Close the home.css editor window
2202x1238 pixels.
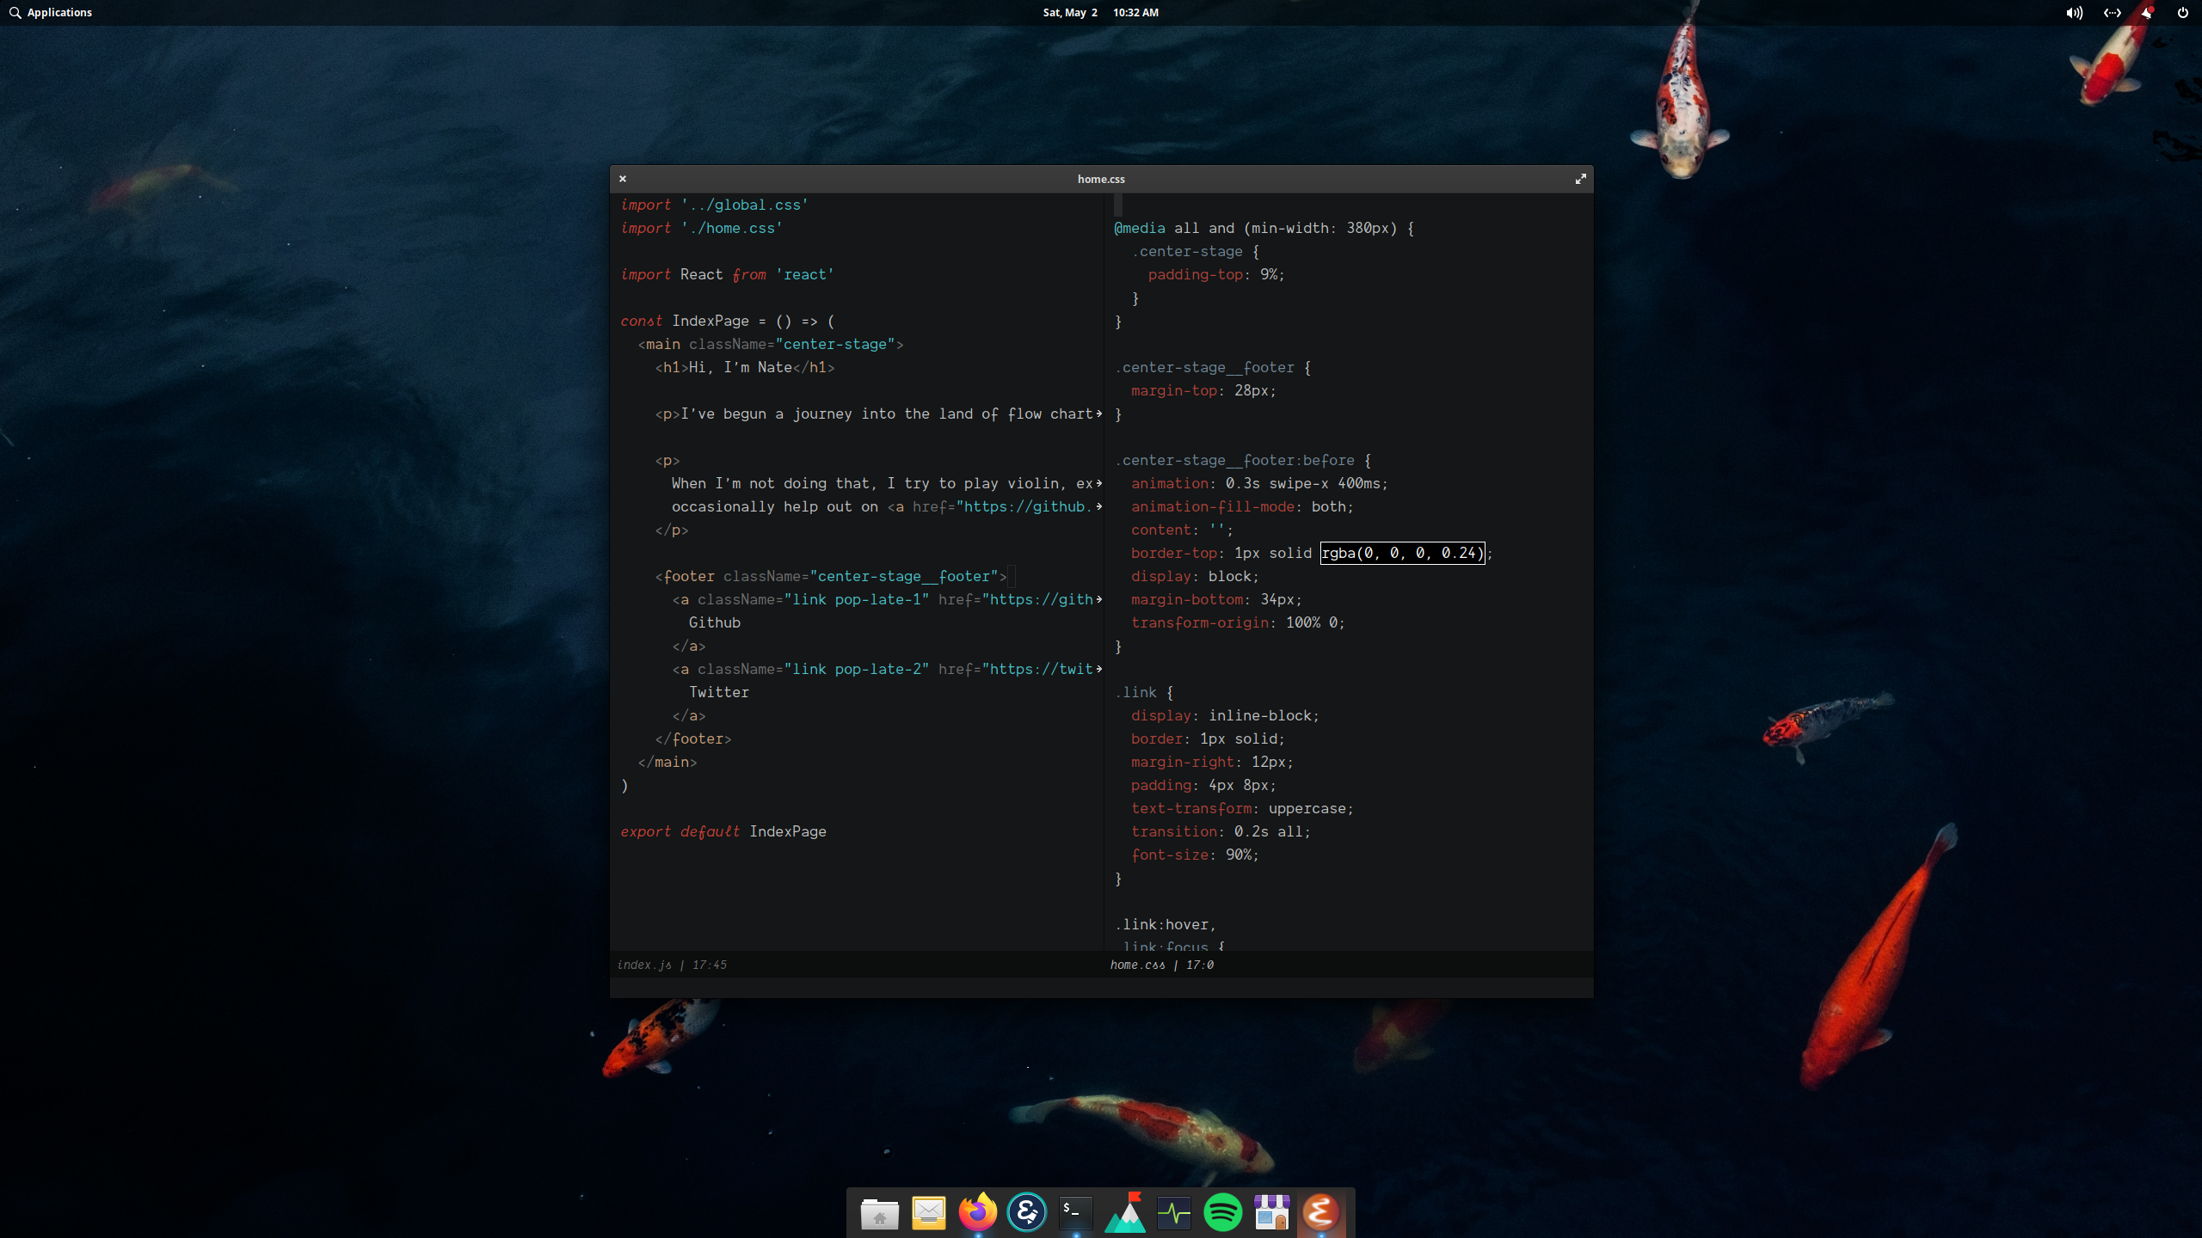pyautogui.click(x=623, y=179)
